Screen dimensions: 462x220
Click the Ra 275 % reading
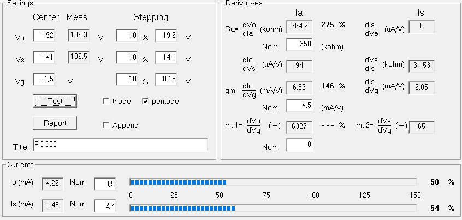333,25
